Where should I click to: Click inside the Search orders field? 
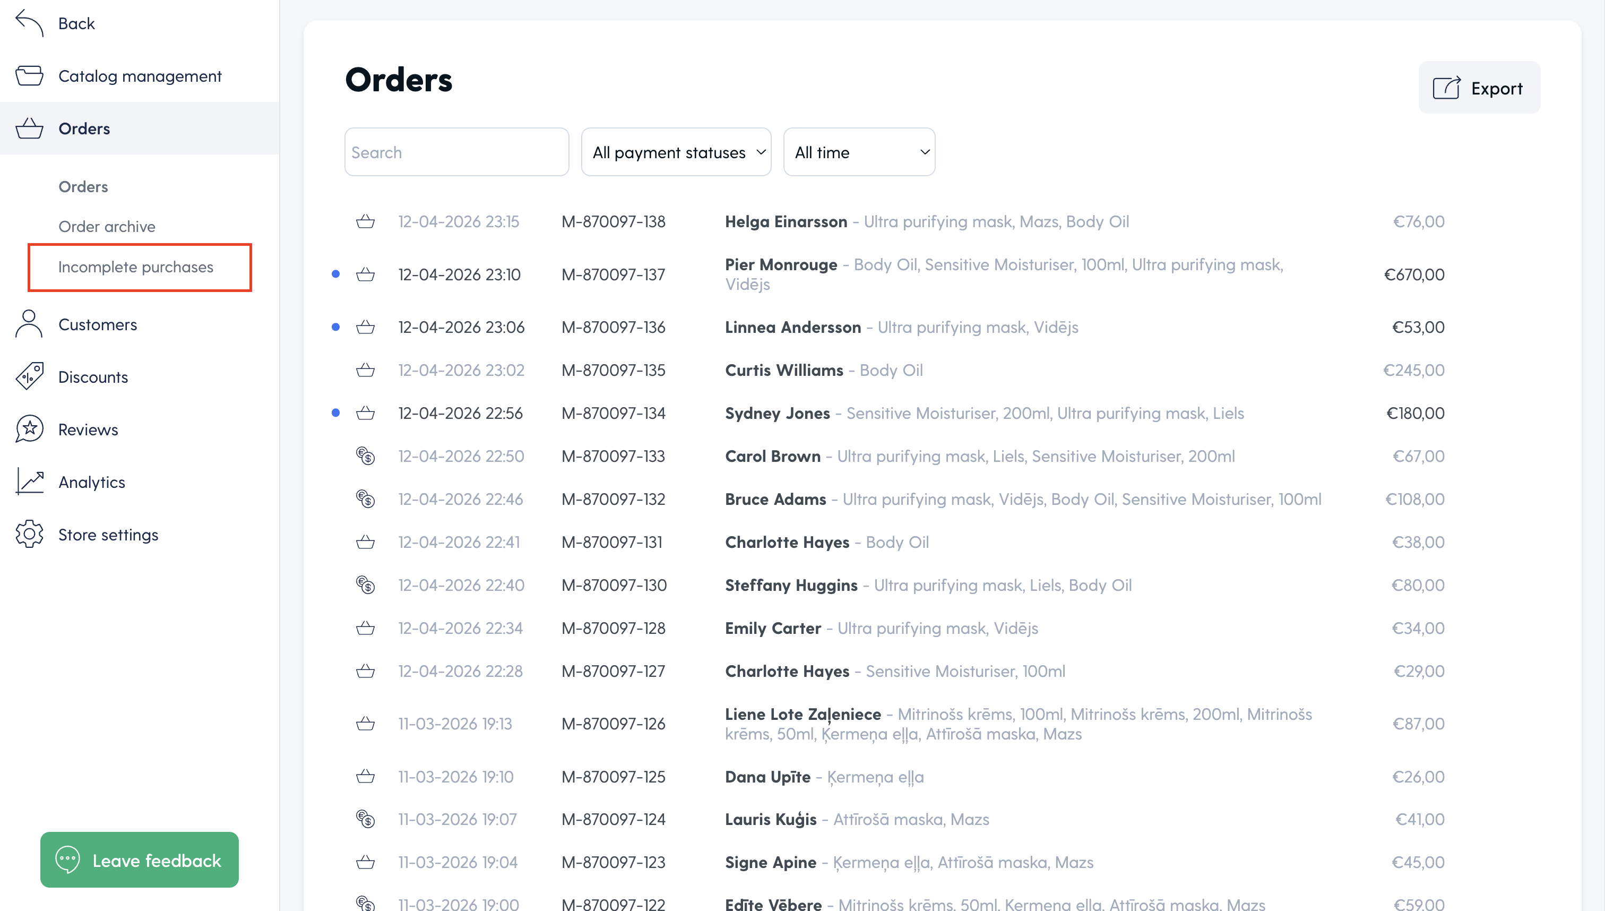pyautogui.click(x=456, y=152)
